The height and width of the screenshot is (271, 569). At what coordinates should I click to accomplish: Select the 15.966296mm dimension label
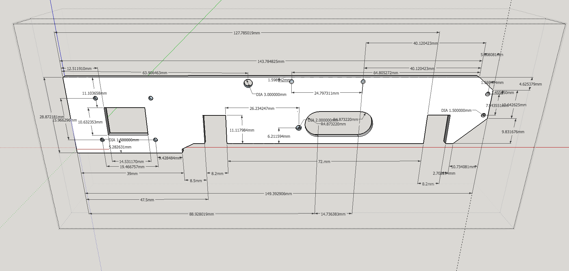[65, 120]
